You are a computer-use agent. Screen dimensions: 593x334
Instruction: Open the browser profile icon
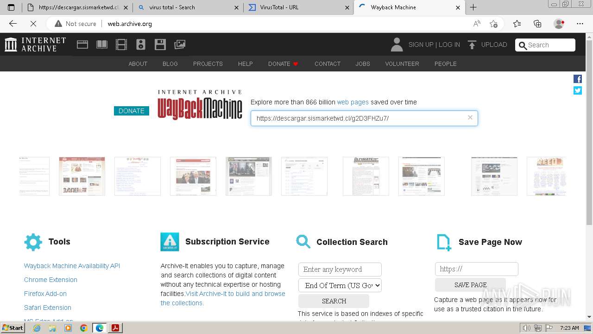point(559,24)
